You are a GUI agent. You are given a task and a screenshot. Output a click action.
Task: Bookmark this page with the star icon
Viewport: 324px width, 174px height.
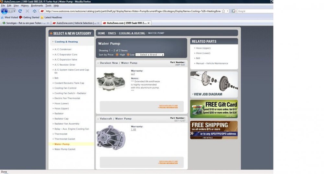tap(223, 11)
